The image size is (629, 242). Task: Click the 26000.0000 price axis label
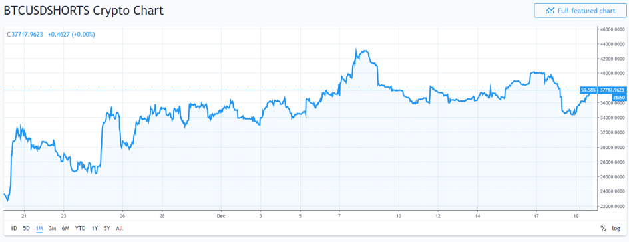click(612, 177)
